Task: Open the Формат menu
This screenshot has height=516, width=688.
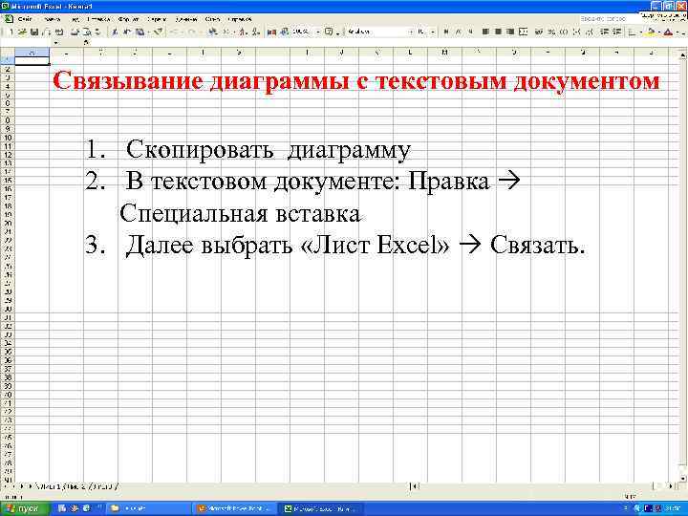Action: [x=128, y=19]
